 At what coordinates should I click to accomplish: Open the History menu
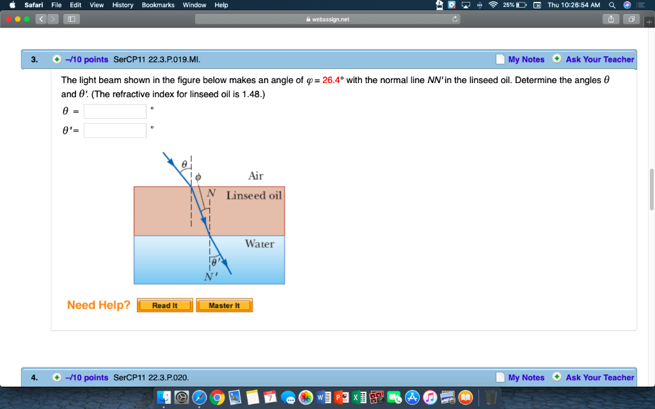(x=122, y=5)
